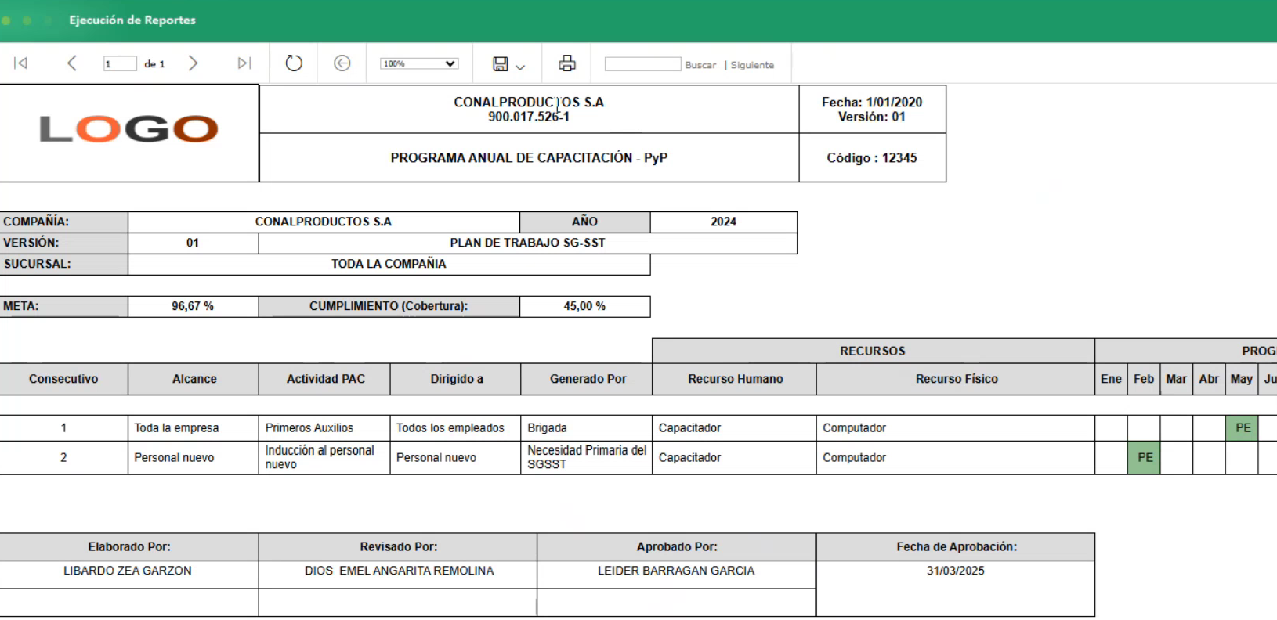Go to next report page

193,63
